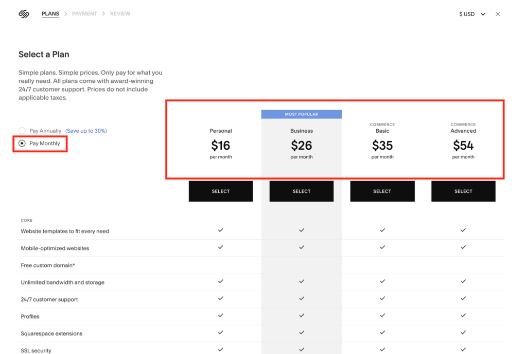Click Commerce Basic checkmark for Unlimited bandwidth

(382, 281)
